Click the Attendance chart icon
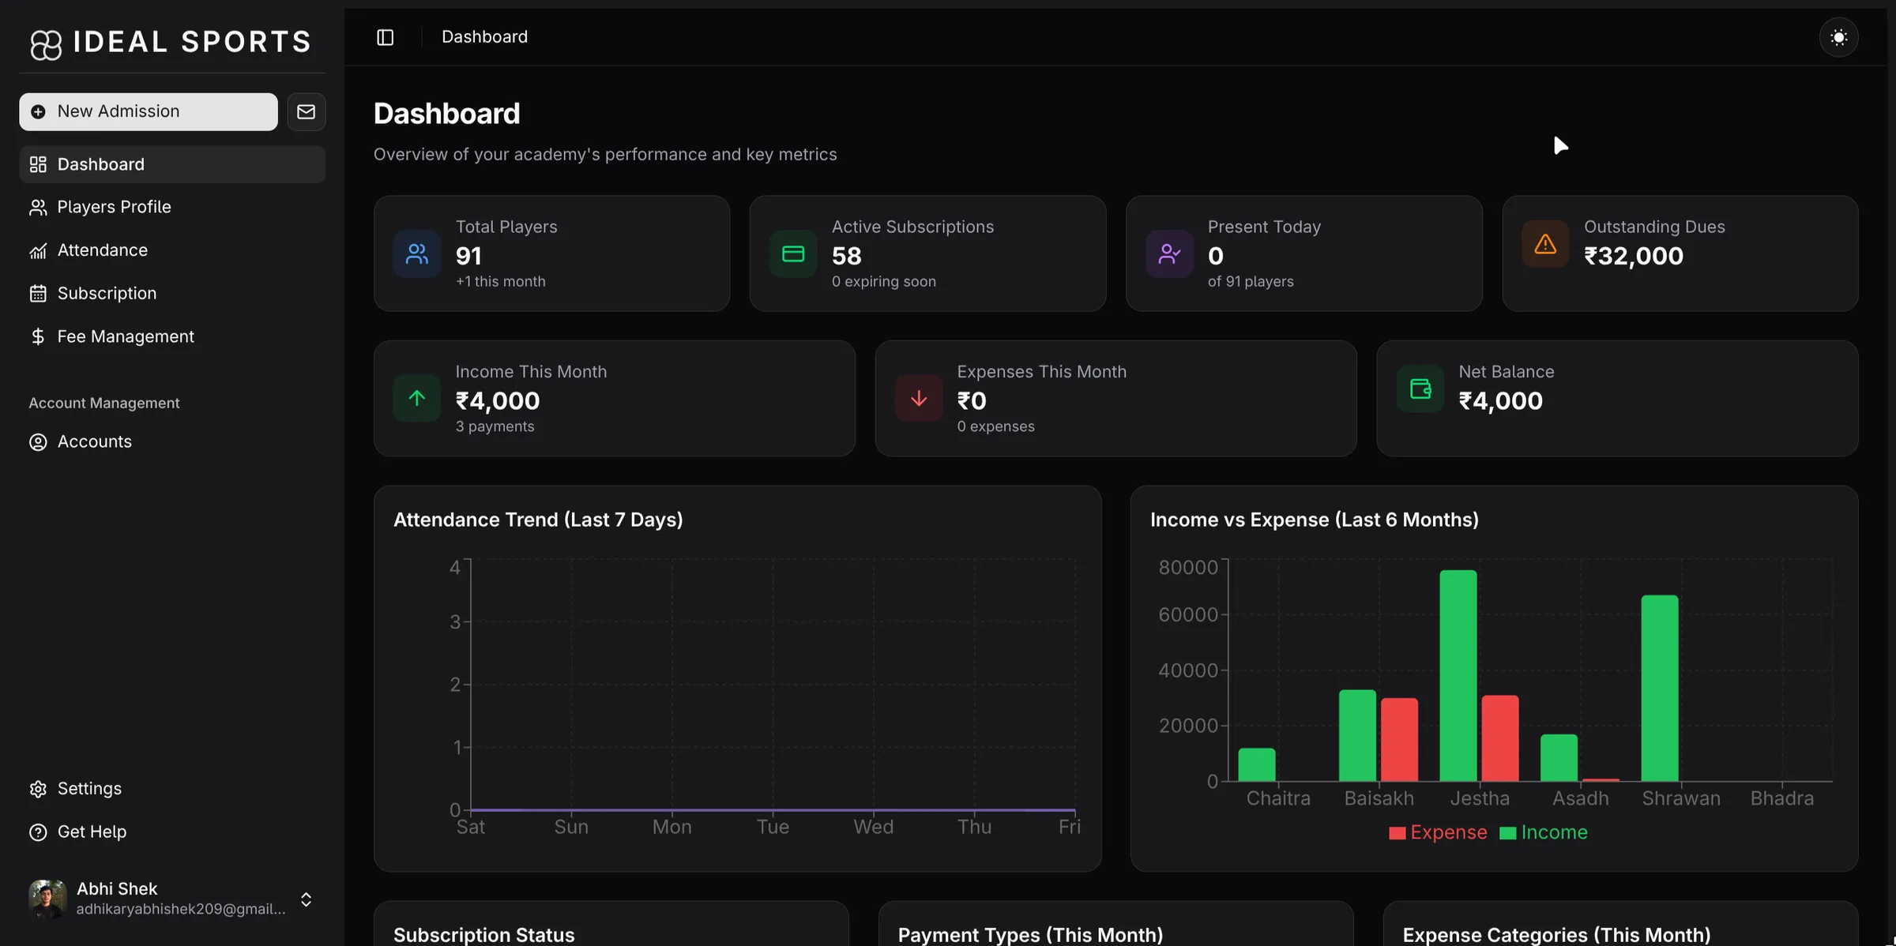This screenshot has width=1896, height=946. [x=38, y=250]
